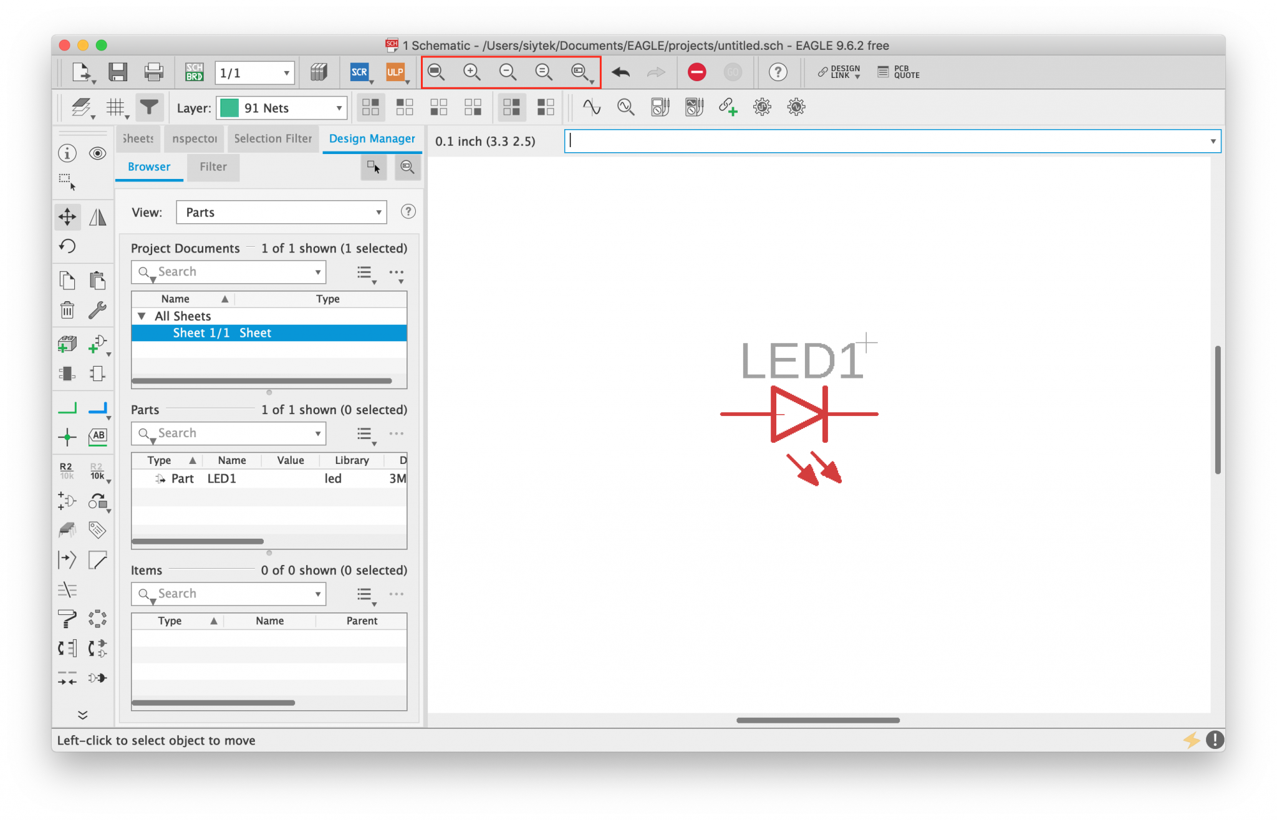
Task: Select the Mirror tool
Action: click(97, 216)
